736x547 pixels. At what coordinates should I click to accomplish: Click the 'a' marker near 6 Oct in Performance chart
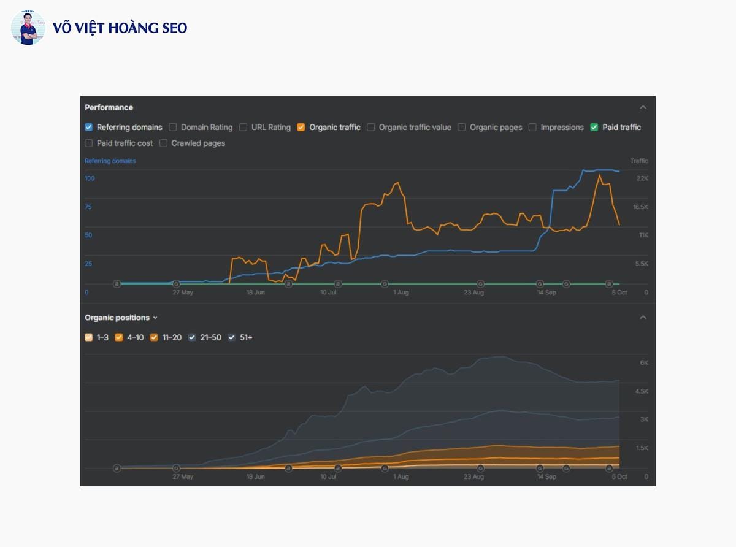[x=609, y=283]
